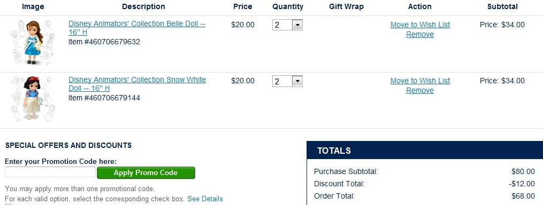Open the See Details promo link

click(x=205, y=199)
